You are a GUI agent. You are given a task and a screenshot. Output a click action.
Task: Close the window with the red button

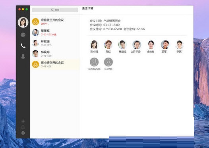[19, 9]
